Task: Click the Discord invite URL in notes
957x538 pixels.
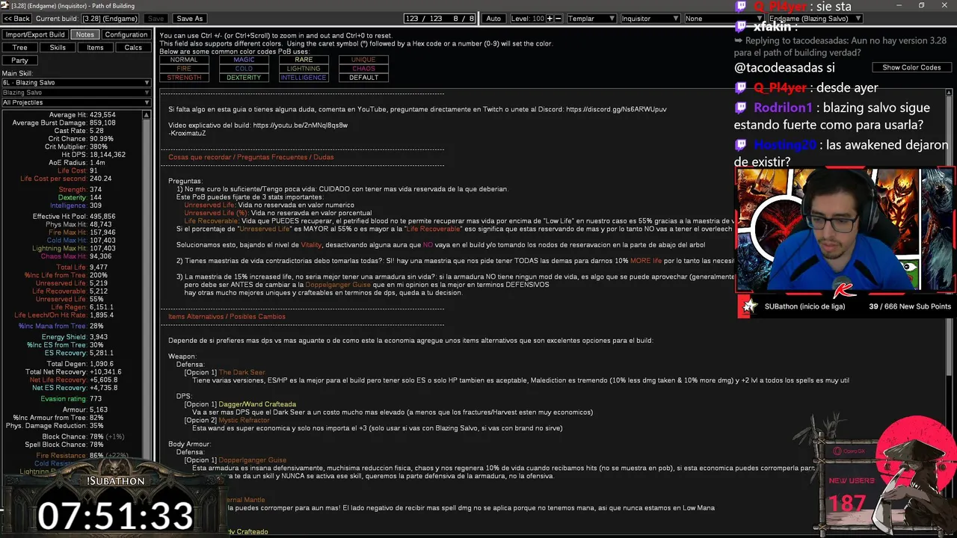Action: pos(616,109)
